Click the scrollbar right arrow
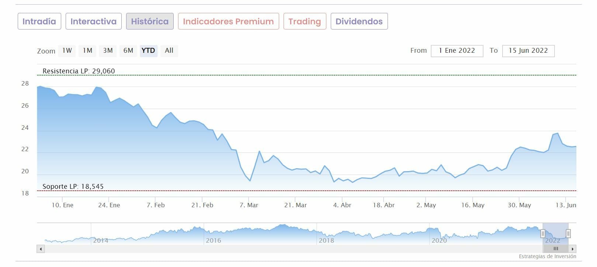The width and height of the screenshot is (597, 267). (572, 249)
